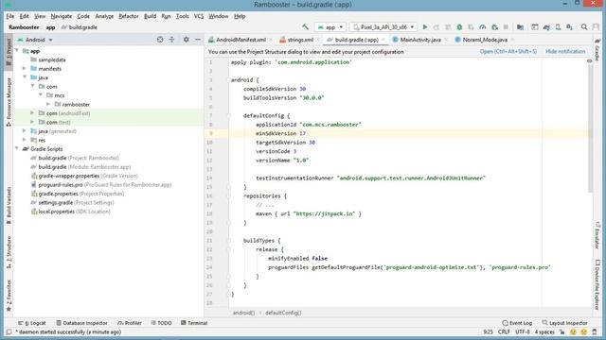Viewport: 606px width, 340px height.
Task: Open AVD Manager icon in toolbar
Action: [x=558, y=27]
